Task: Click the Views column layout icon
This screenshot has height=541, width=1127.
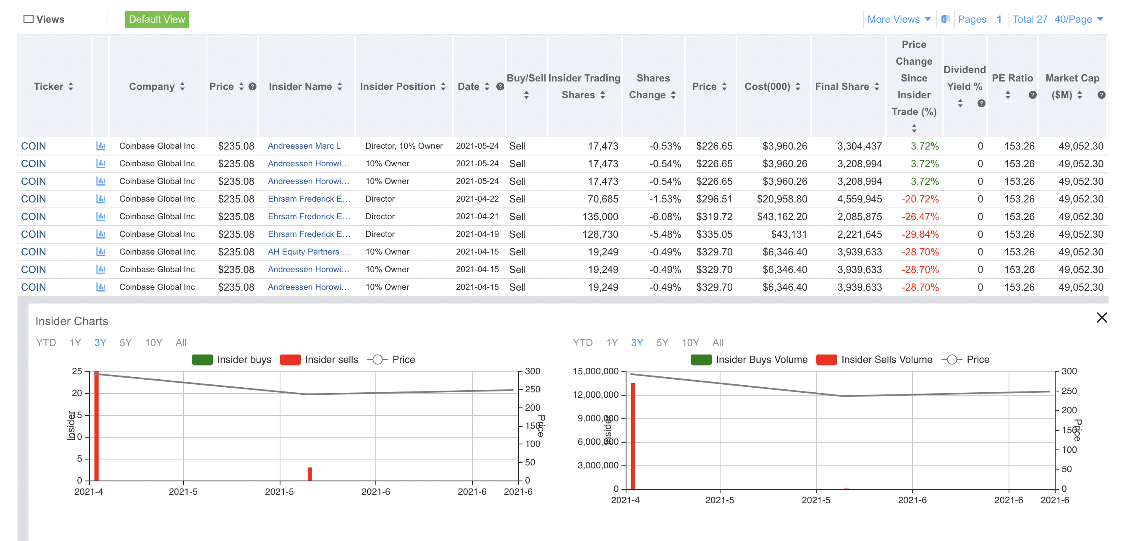Action: click(x=29, y=19)
